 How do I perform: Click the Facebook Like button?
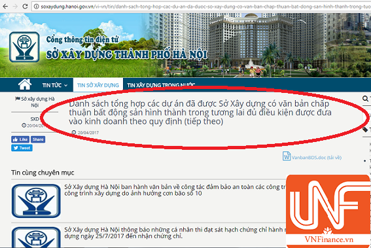(x=20, y=139)
